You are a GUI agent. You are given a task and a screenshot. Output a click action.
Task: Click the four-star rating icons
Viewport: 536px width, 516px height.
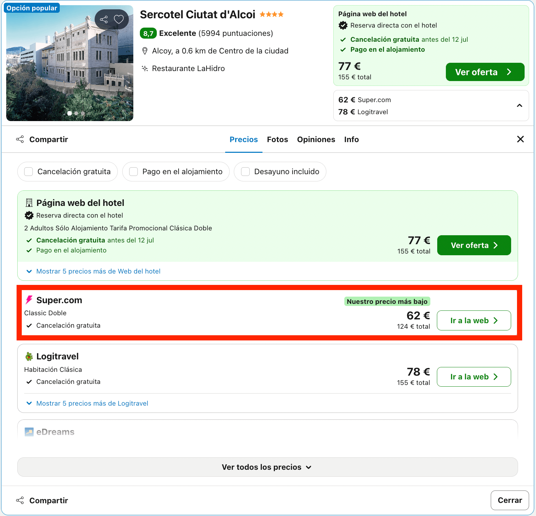click(271, 14)
